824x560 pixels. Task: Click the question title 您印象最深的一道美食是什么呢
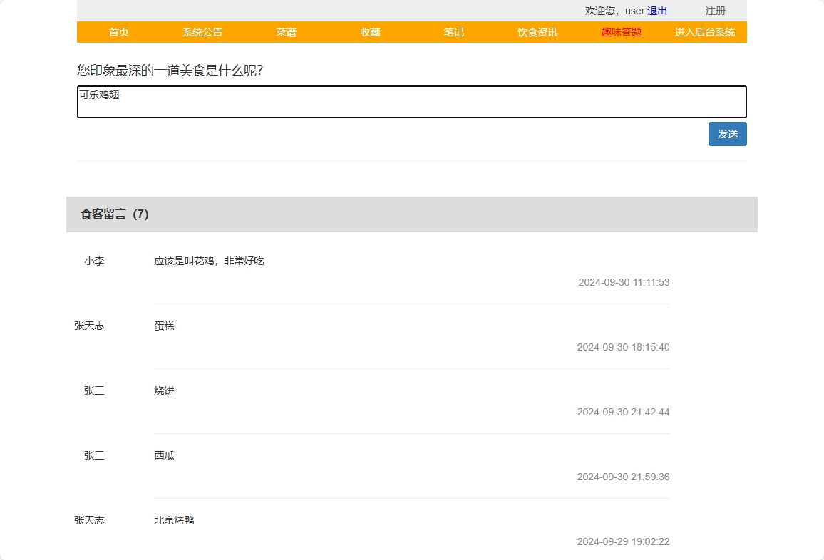[168, 71]
